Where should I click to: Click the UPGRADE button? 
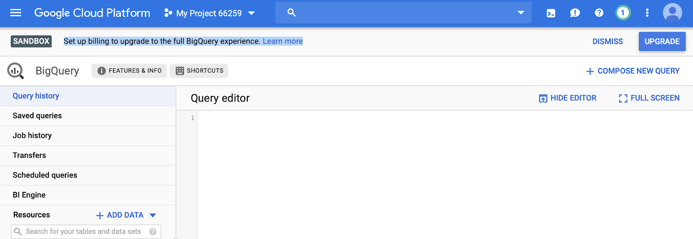662,41
